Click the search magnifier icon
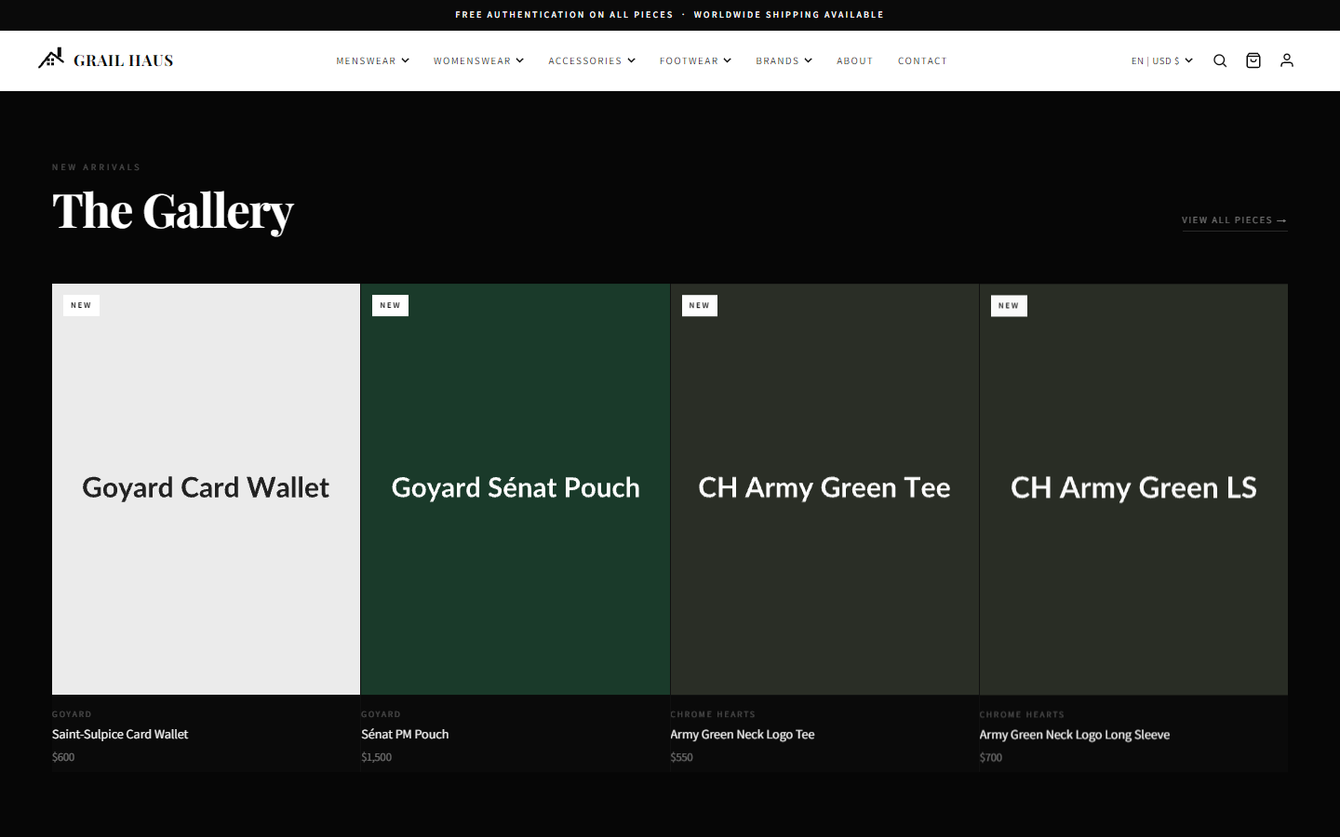The width and height of the screenshot is (1340, 837). [1220, 60]
